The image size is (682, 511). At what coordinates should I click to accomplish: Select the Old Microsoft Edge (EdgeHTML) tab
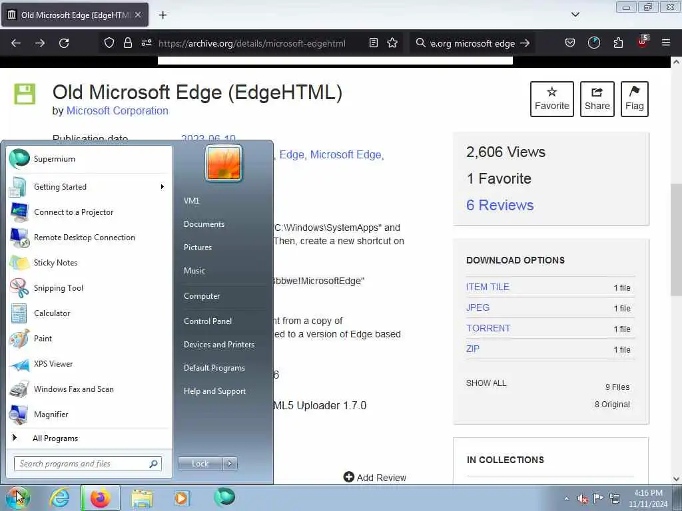click(75, 15)
